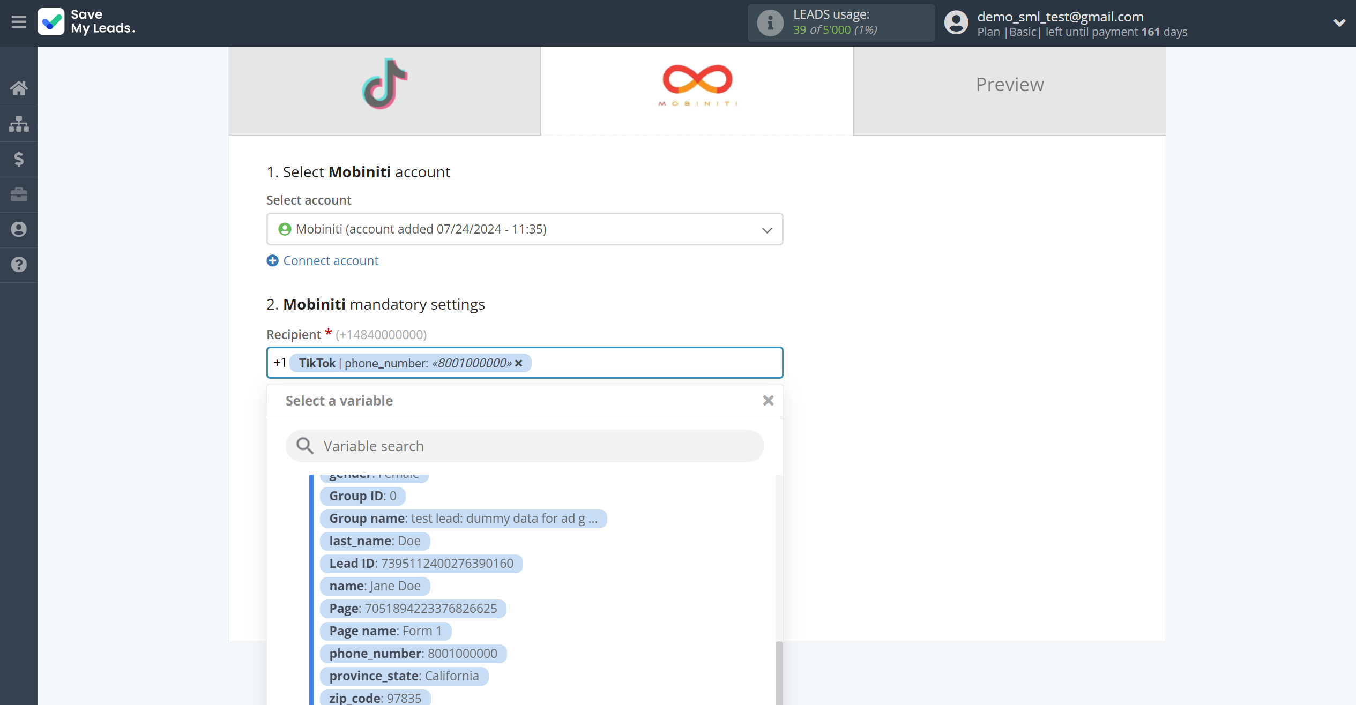Open the hamburger menu
This screenshot has width=1356, height=705.
coord(19,22)
